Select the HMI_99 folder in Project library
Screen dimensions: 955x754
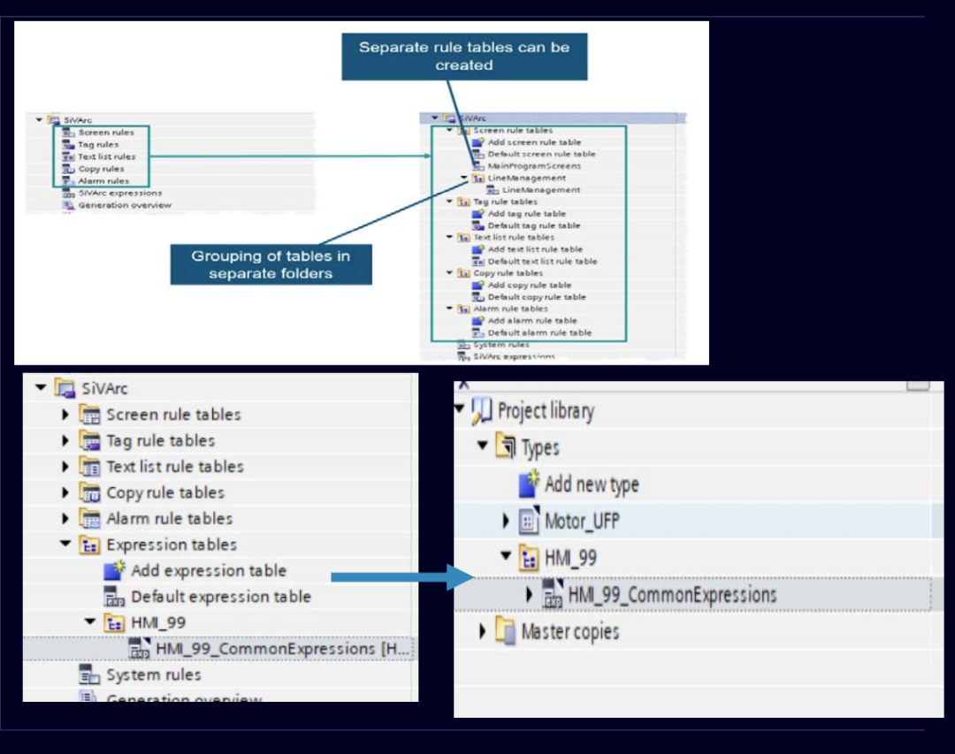point(569,558)
